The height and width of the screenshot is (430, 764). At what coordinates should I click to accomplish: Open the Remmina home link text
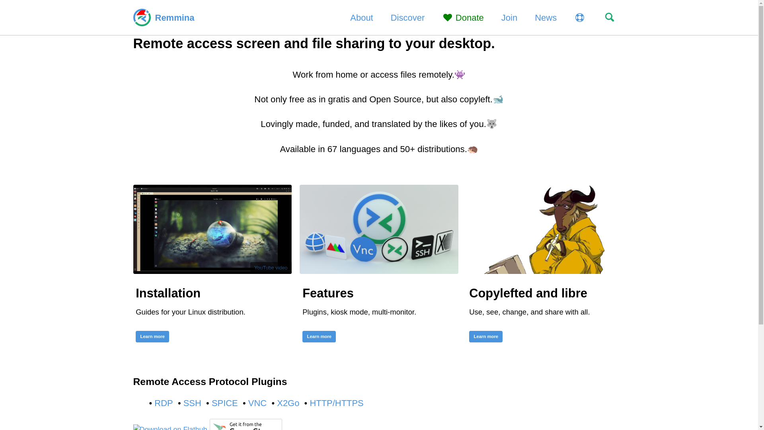point(174,18)
